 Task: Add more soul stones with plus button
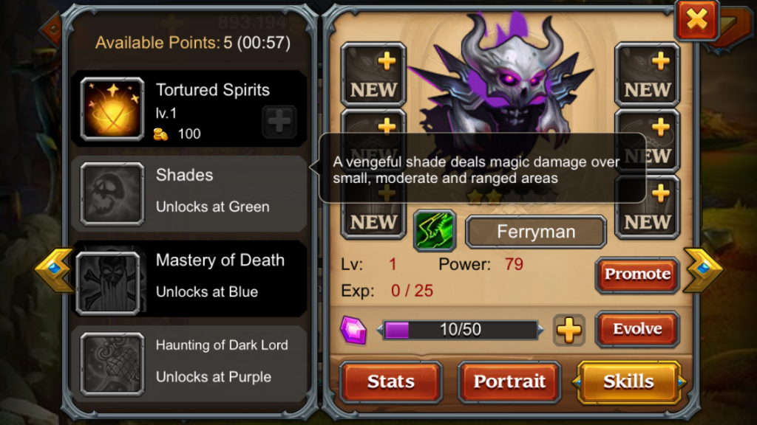(x=568, y=331)
